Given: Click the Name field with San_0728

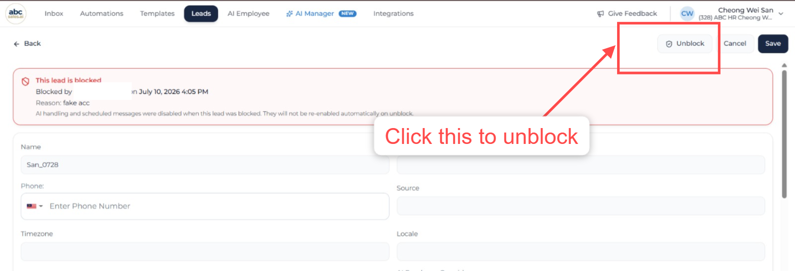Looking at the screenshot, I should (x=205, y=165).
